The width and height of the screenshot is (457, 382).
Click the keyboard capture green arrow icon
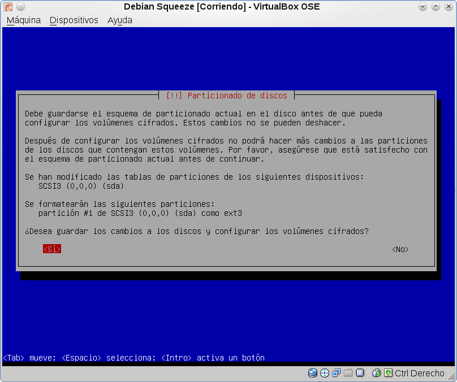coord(388,373)
